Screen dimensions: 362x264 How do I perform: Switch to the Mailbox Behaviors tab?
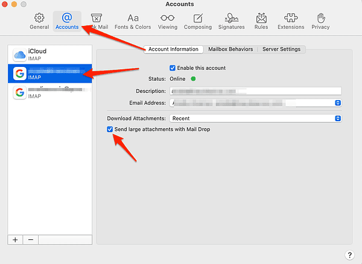(x=230, y=49)
